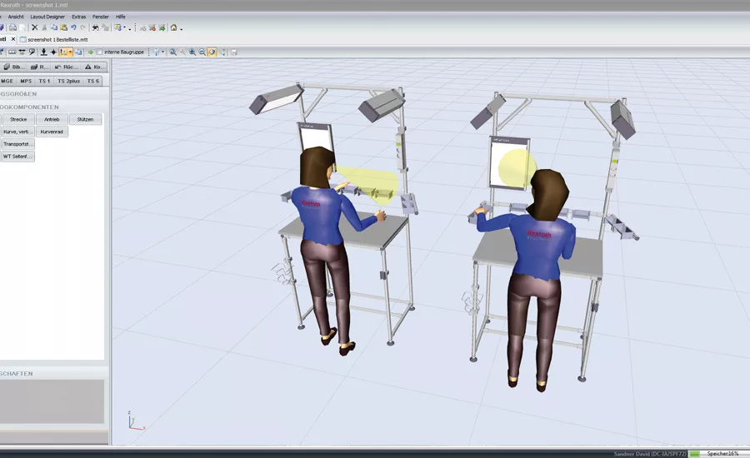
Task: Select the TS 1 product tab
Action: click(44, 82)
